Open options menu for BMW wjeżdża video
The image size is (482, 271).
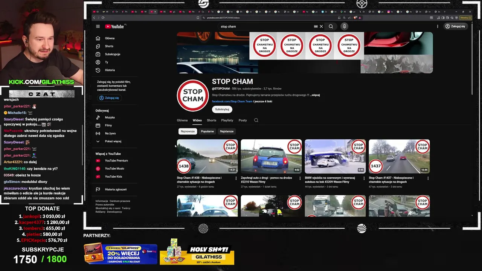pyautogui.click(x=364, y=178)
